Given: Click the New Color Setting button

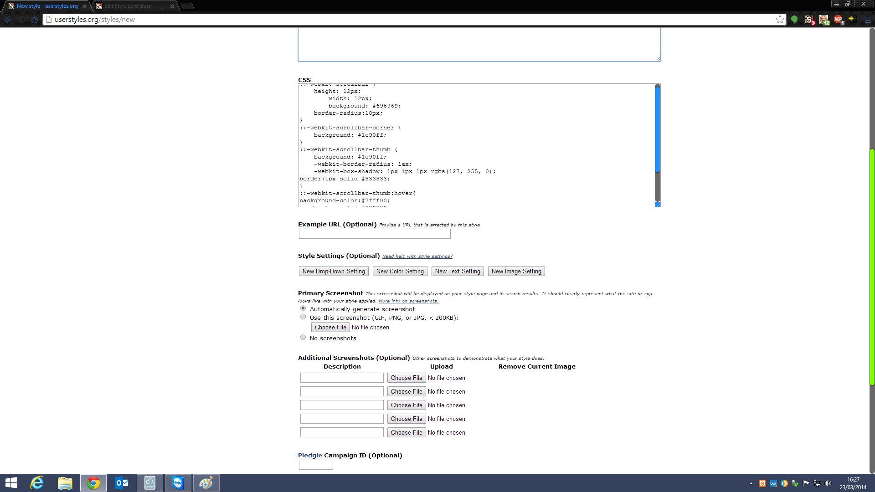Looking at the screenshot, I should (x=400, y=271).
